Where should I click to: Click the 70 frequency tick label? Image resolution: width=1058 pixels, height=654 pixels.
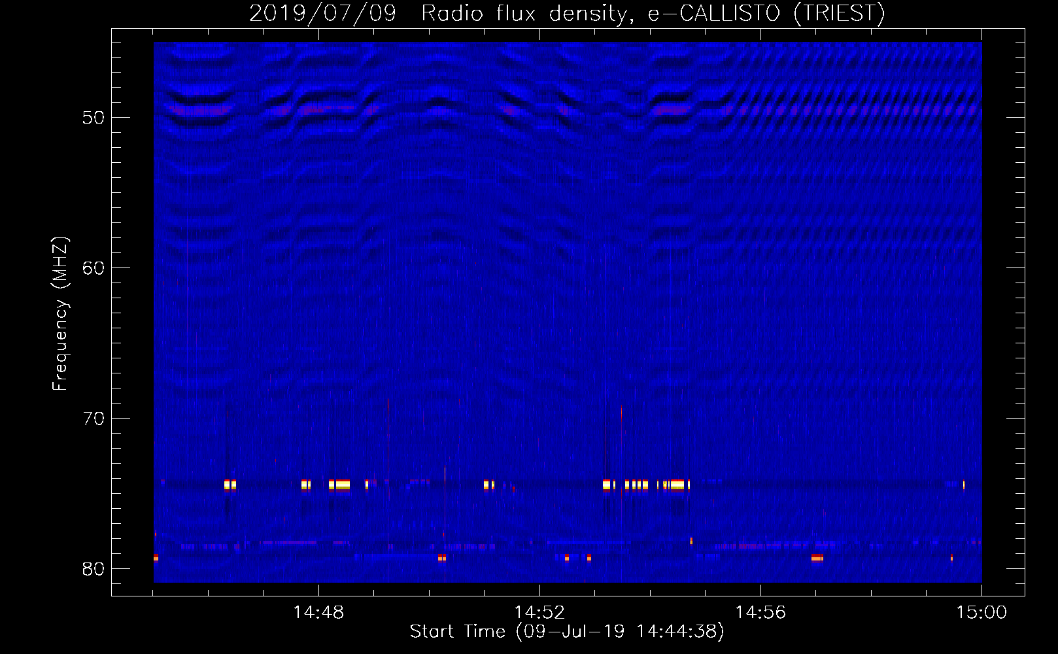click(94, 419)
